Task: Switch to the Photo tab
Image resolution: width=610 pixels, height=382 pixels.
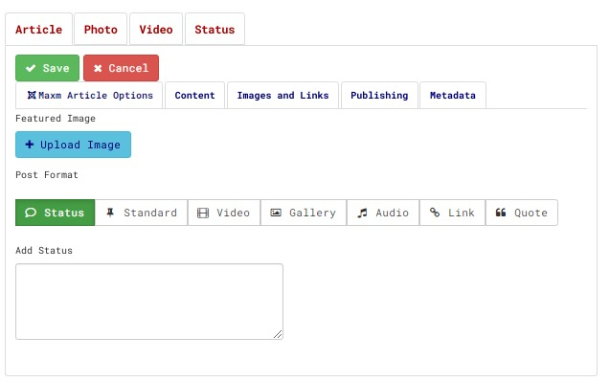Action: tap(101, 29)
